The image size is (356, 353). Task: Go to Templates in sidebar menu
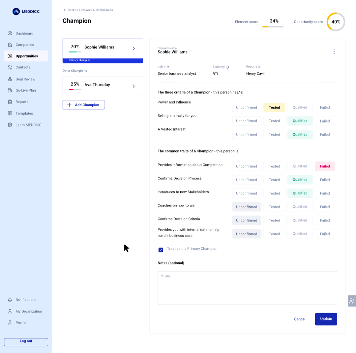(x=24, y=113)
